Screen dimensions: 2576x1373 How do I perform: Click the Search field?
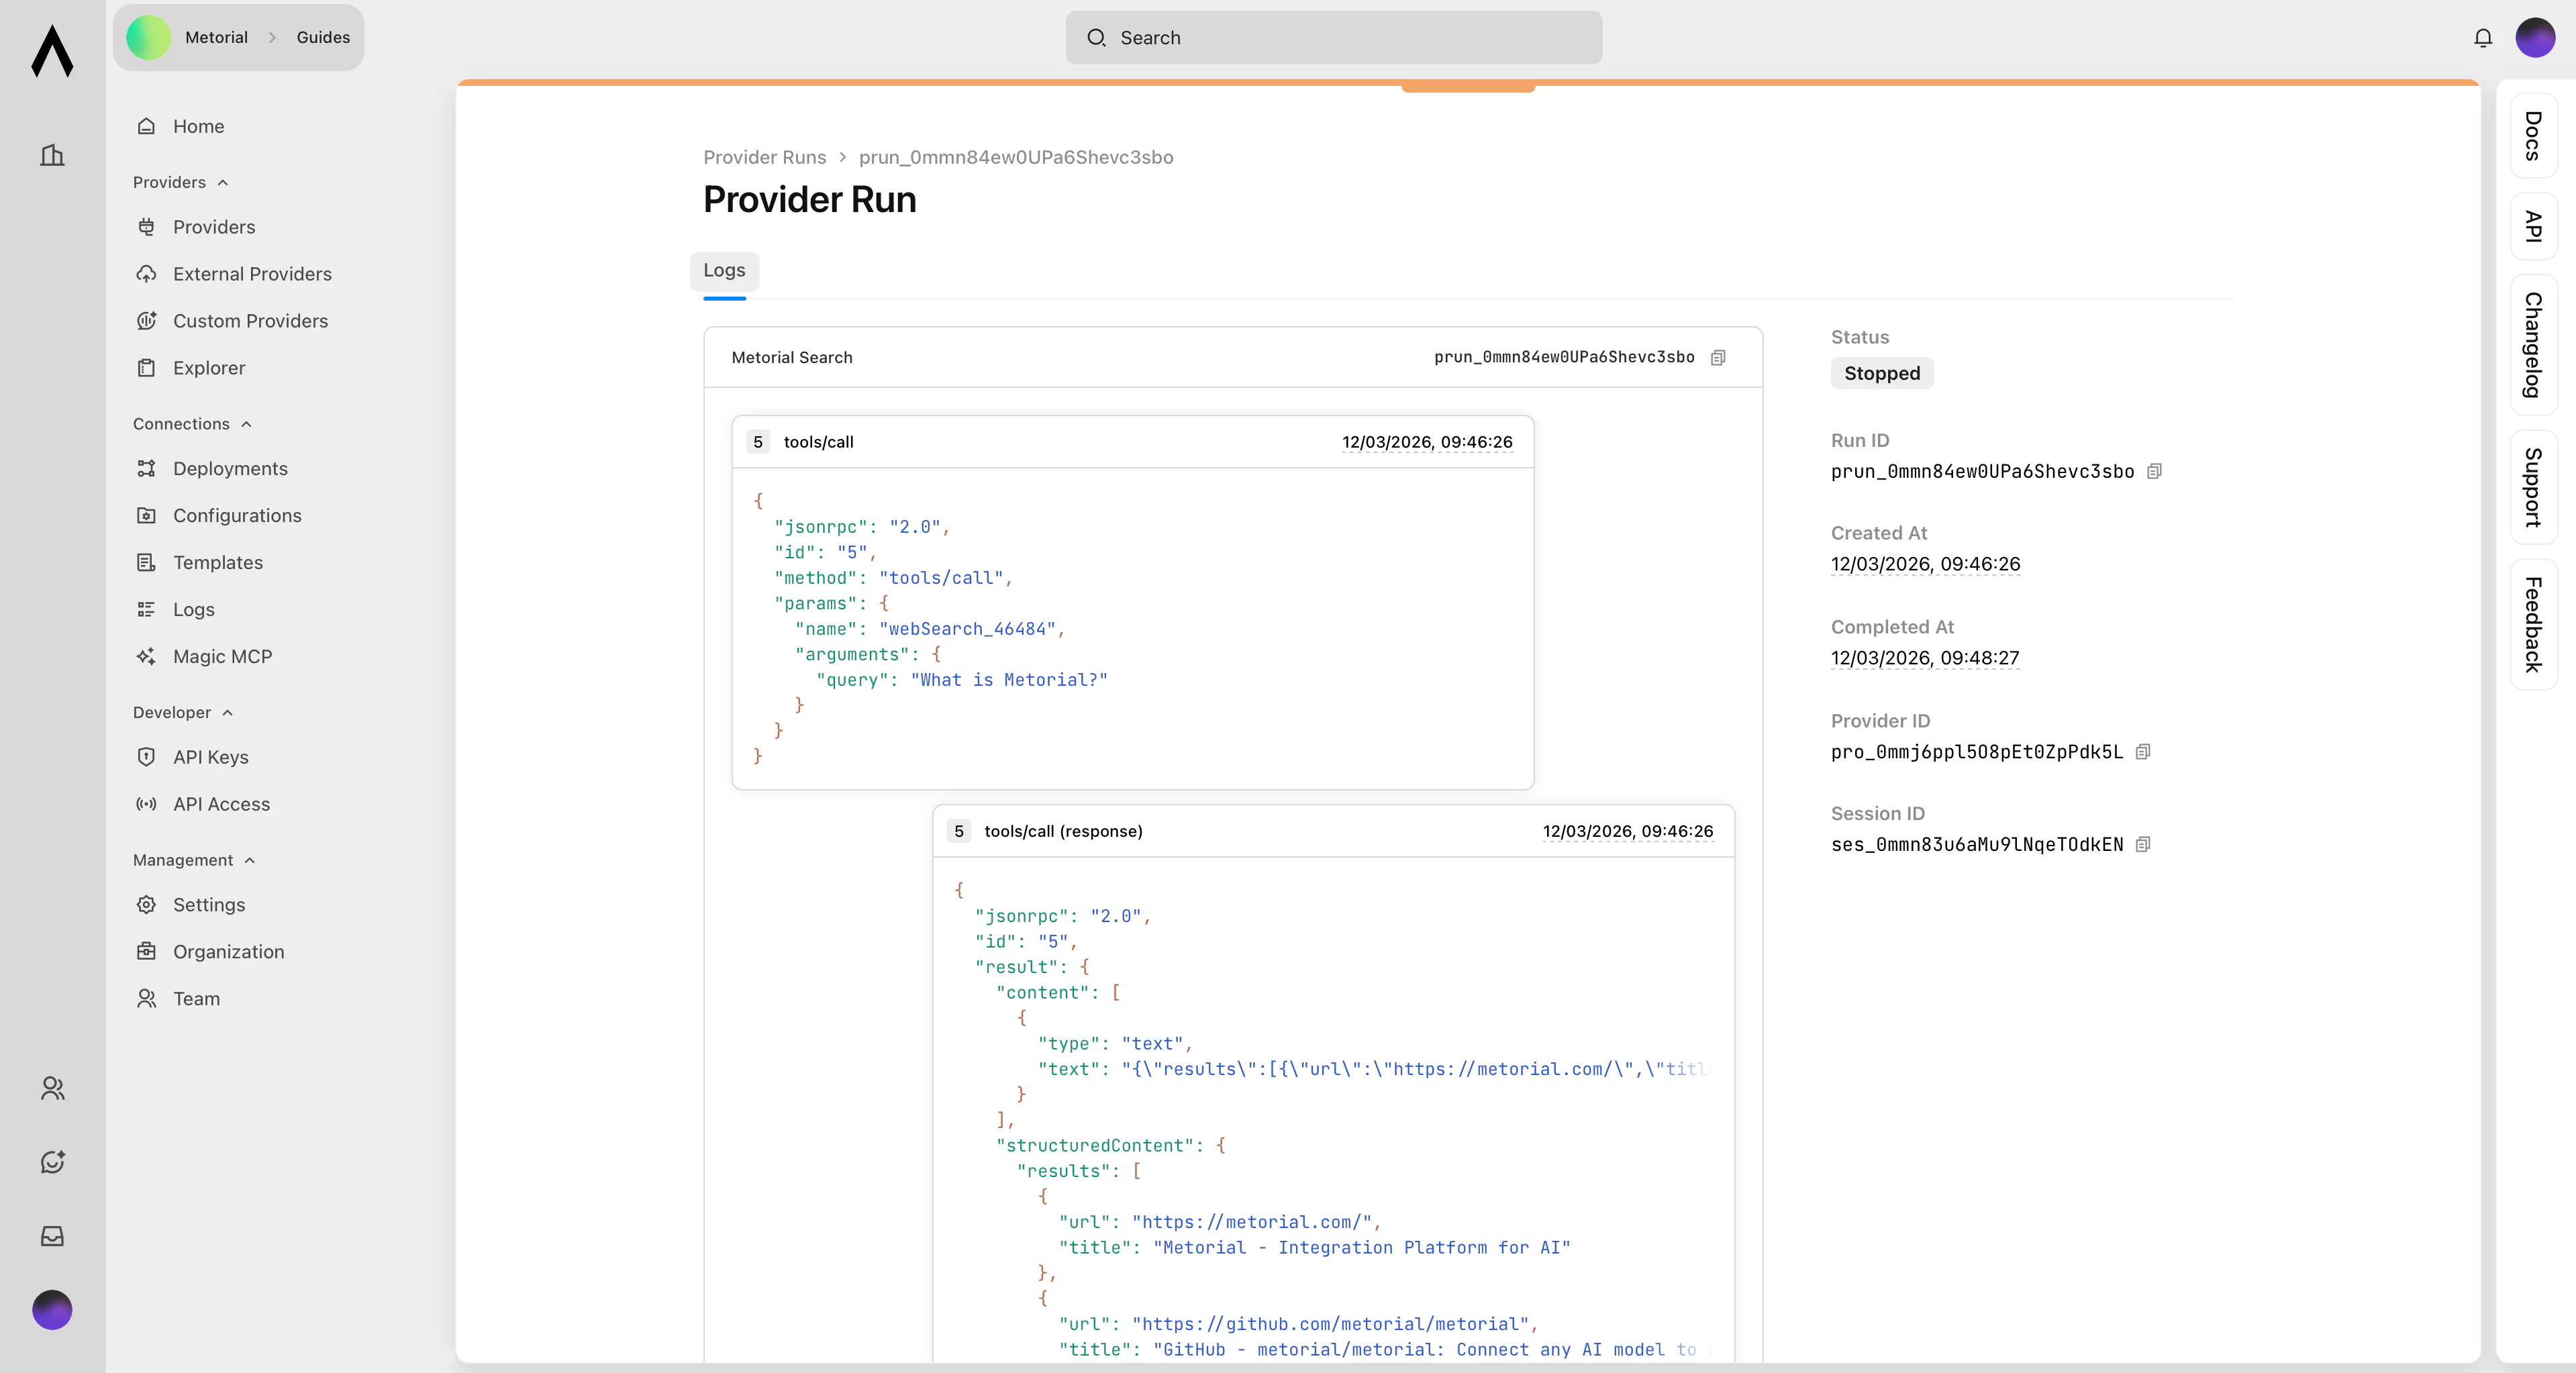tap(1333, 38)
